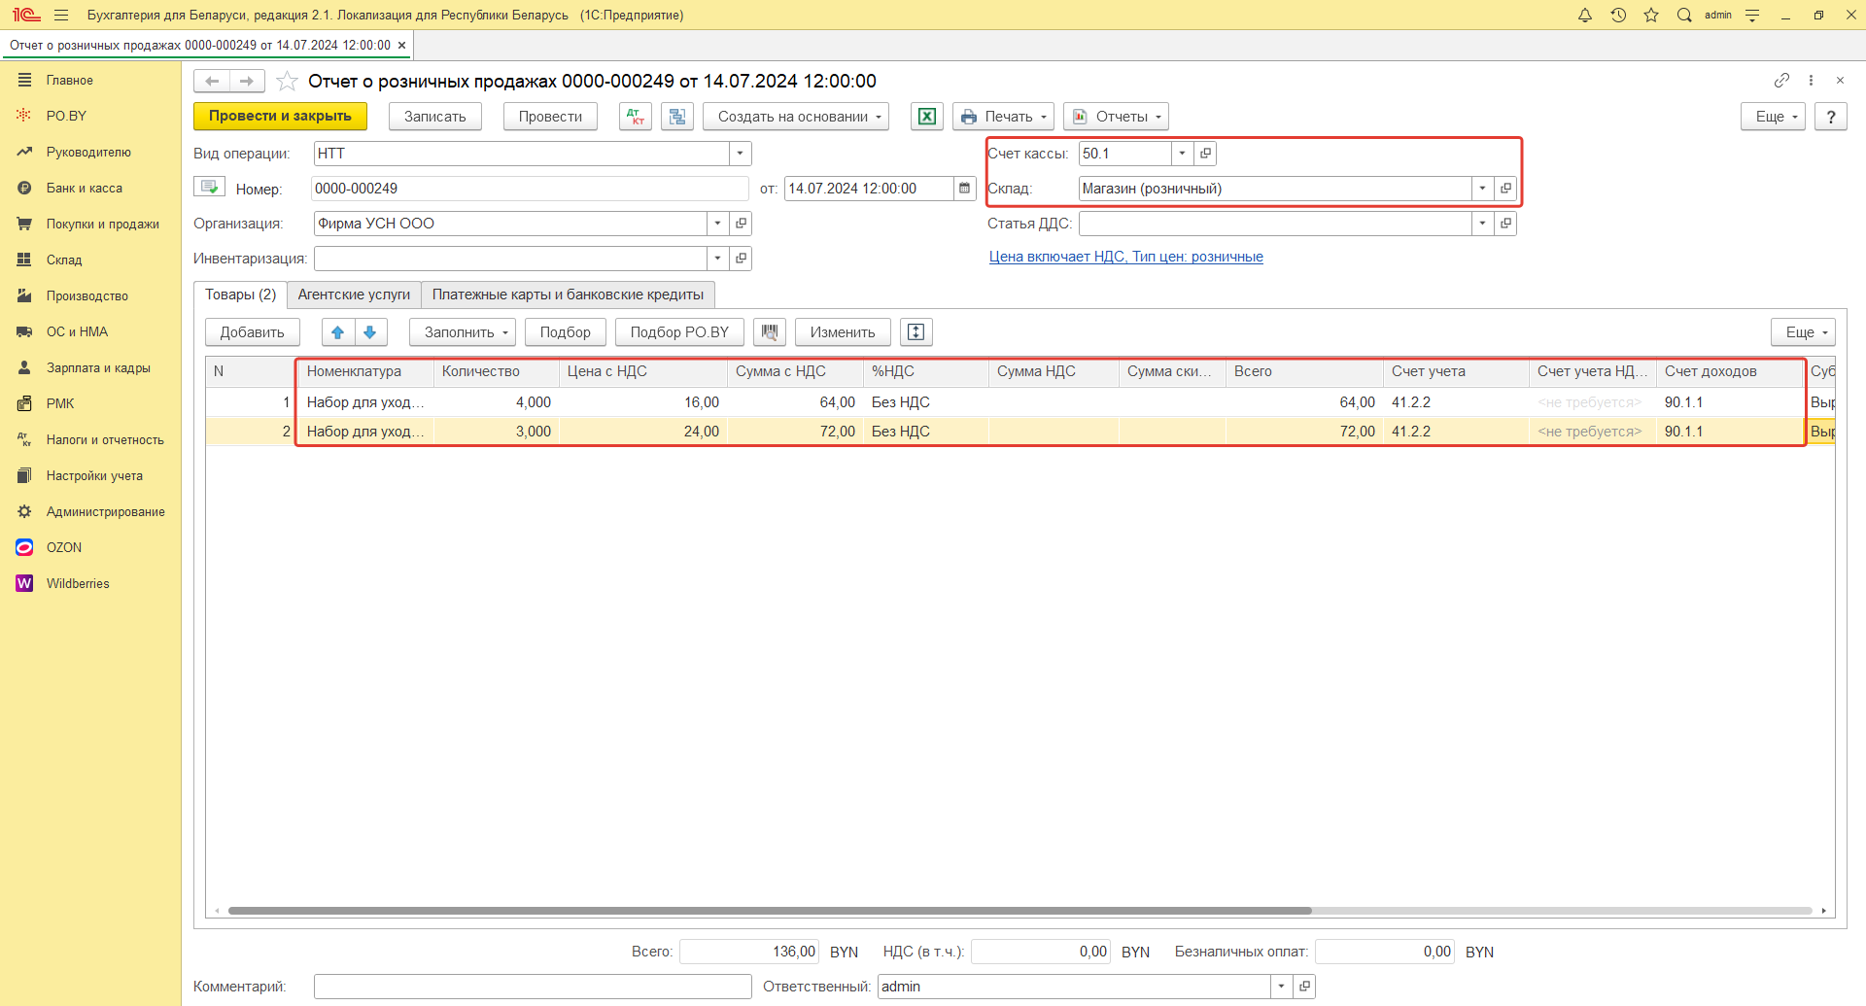Click Изменить button
1866x1006 pixels.
(843, 332)
